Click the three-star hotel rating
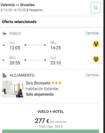The height and width of the screenshot is (133, 105). click(x=56, y=83)
